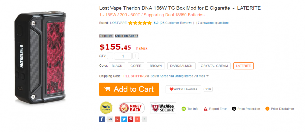Report Error for this product

point(215,109)
